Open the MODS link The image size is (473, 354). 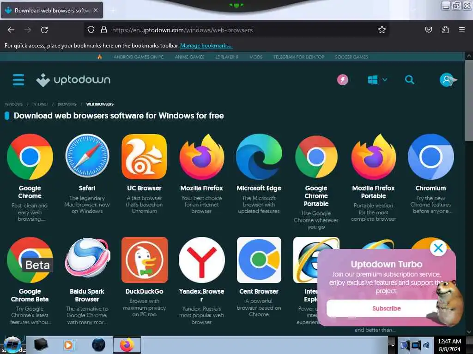(x=256, y=57)
